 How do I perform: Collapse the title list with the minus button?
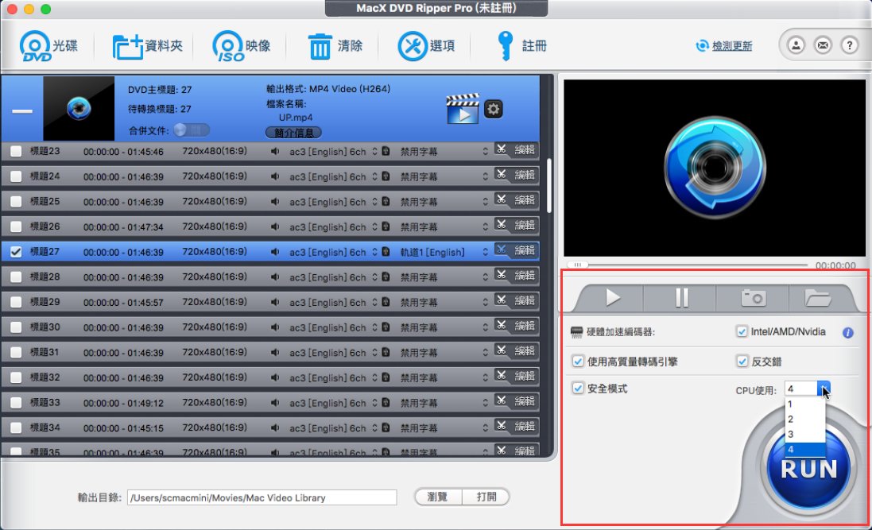(22, 111)
